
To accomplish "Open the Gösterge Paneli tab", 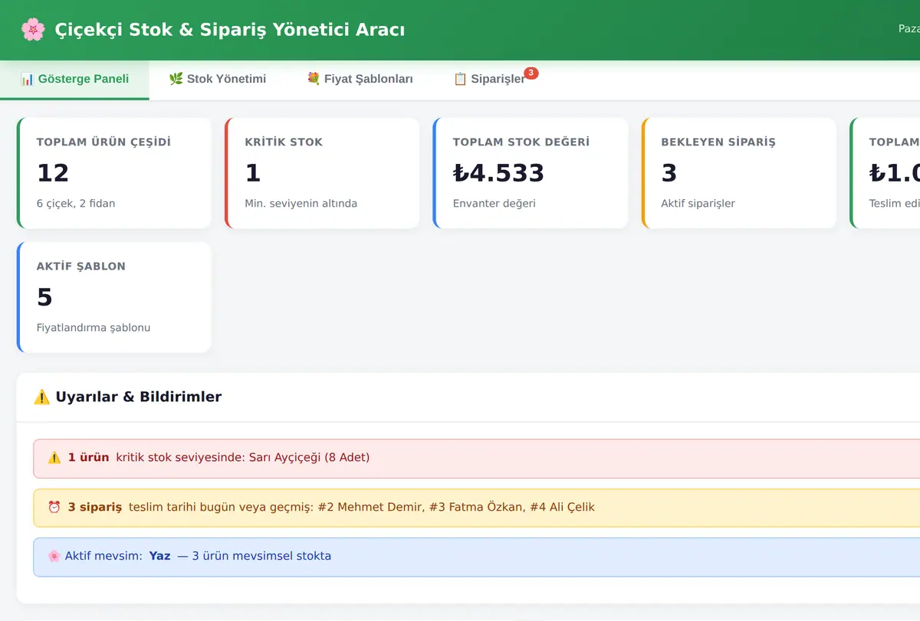I will coord(74,79).
